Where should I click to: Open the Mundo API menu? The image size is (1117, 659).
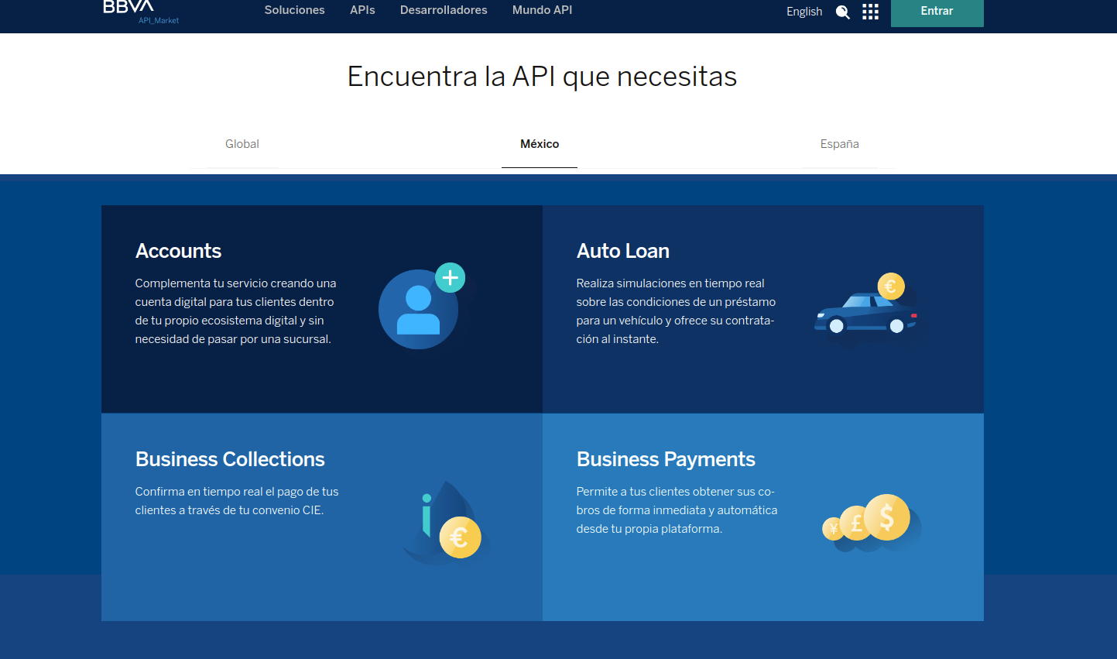pyautogui.click(x=542, y=10)
